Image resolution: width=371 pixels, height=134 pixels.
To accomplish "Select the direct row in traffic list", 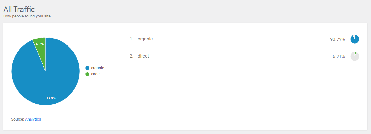I will (244, 56).
